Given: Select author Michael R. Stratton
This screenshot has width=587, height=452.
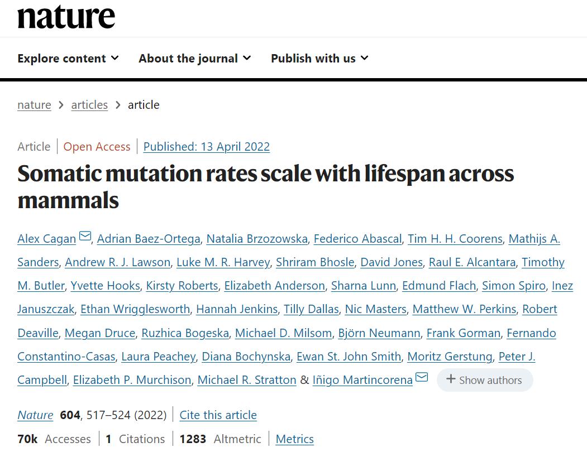Looking at the screenshot, I should tap(247, 380).
